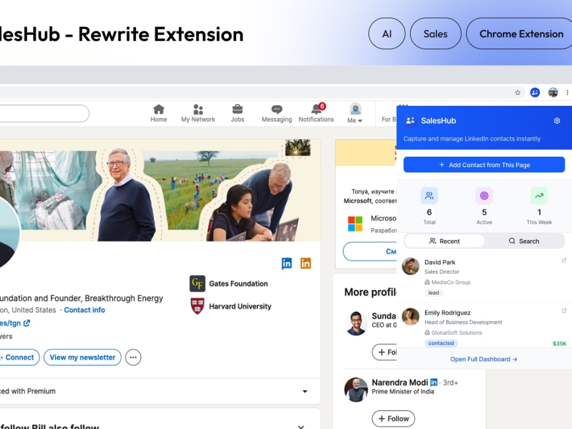
Task: Open Contact info link
Action: pyautogui.click(x=84, y=310)
